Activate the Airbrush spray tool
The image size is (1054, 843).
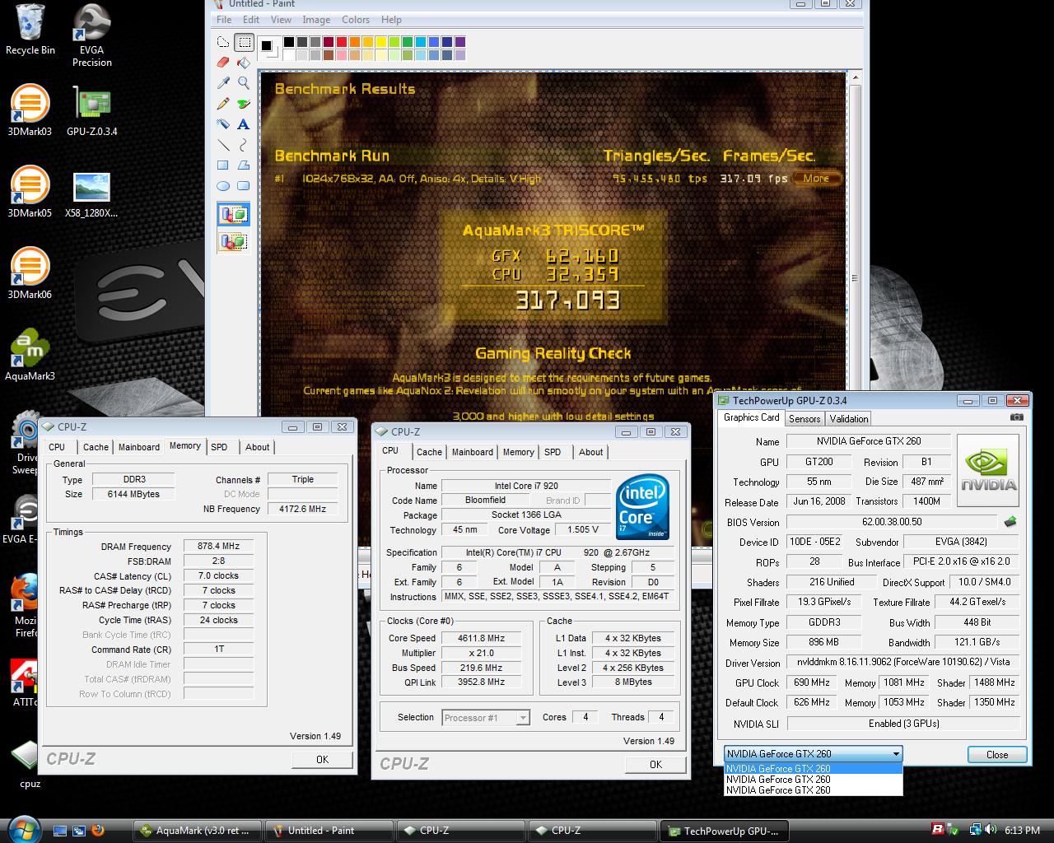click(x=223, y=124)
